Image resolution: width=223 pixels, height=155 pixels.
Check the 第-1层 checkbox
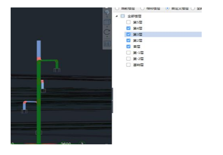(x=128, y=53)
